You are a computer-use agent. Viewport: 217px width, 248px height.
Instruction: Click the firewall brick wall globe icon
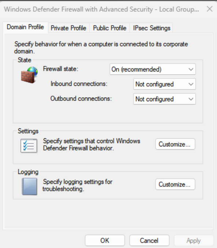click(29, 75)
